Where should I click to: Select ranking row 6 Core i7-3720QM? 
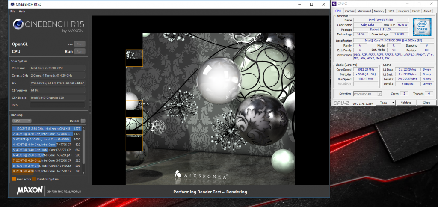tap(47, 155)
